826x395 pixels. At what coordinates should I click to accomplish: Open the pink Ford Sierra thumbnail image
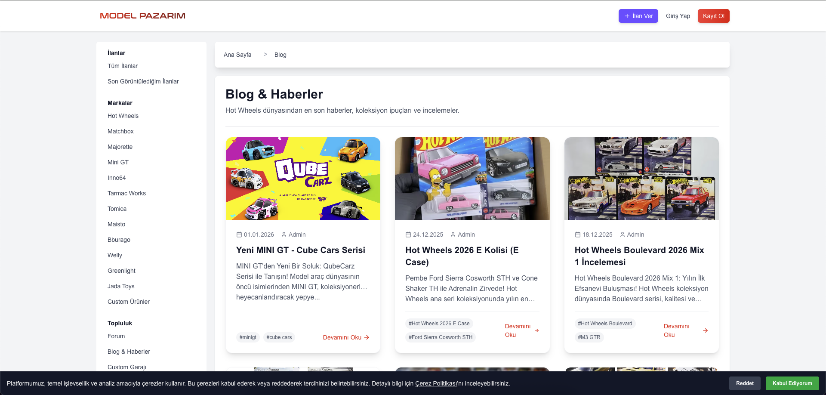click(472, 179)
